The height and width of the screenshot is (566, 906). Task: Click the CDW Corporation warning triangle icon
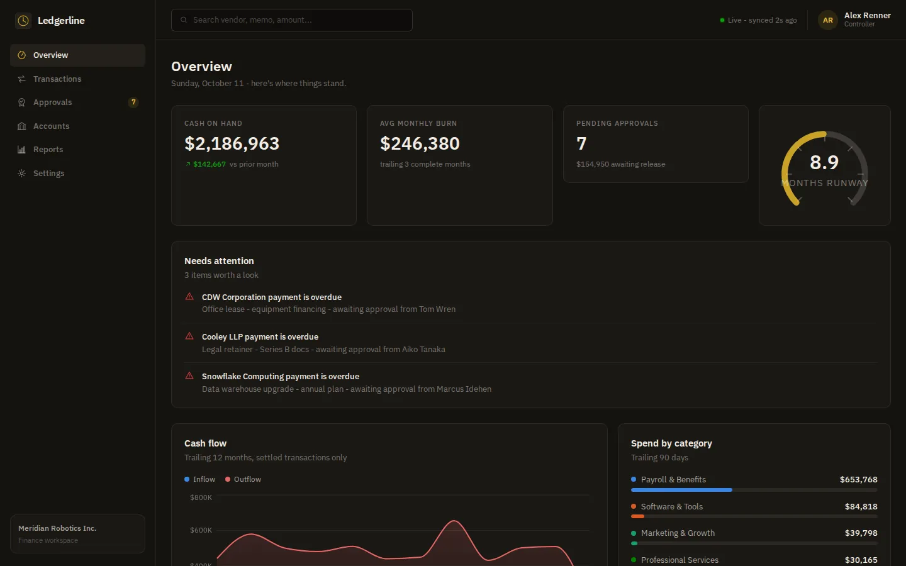189,296
